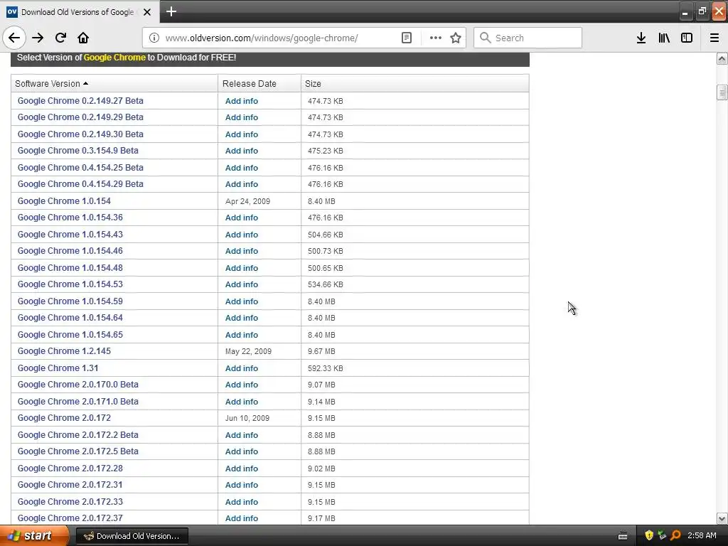Open the downloads arrow icon
Image resolution: width=728 pixels, height=546 pixels.
[641, 38]
